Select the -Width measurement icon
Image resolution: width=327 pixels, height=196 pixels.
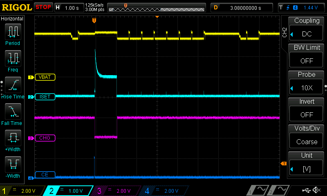13,165
